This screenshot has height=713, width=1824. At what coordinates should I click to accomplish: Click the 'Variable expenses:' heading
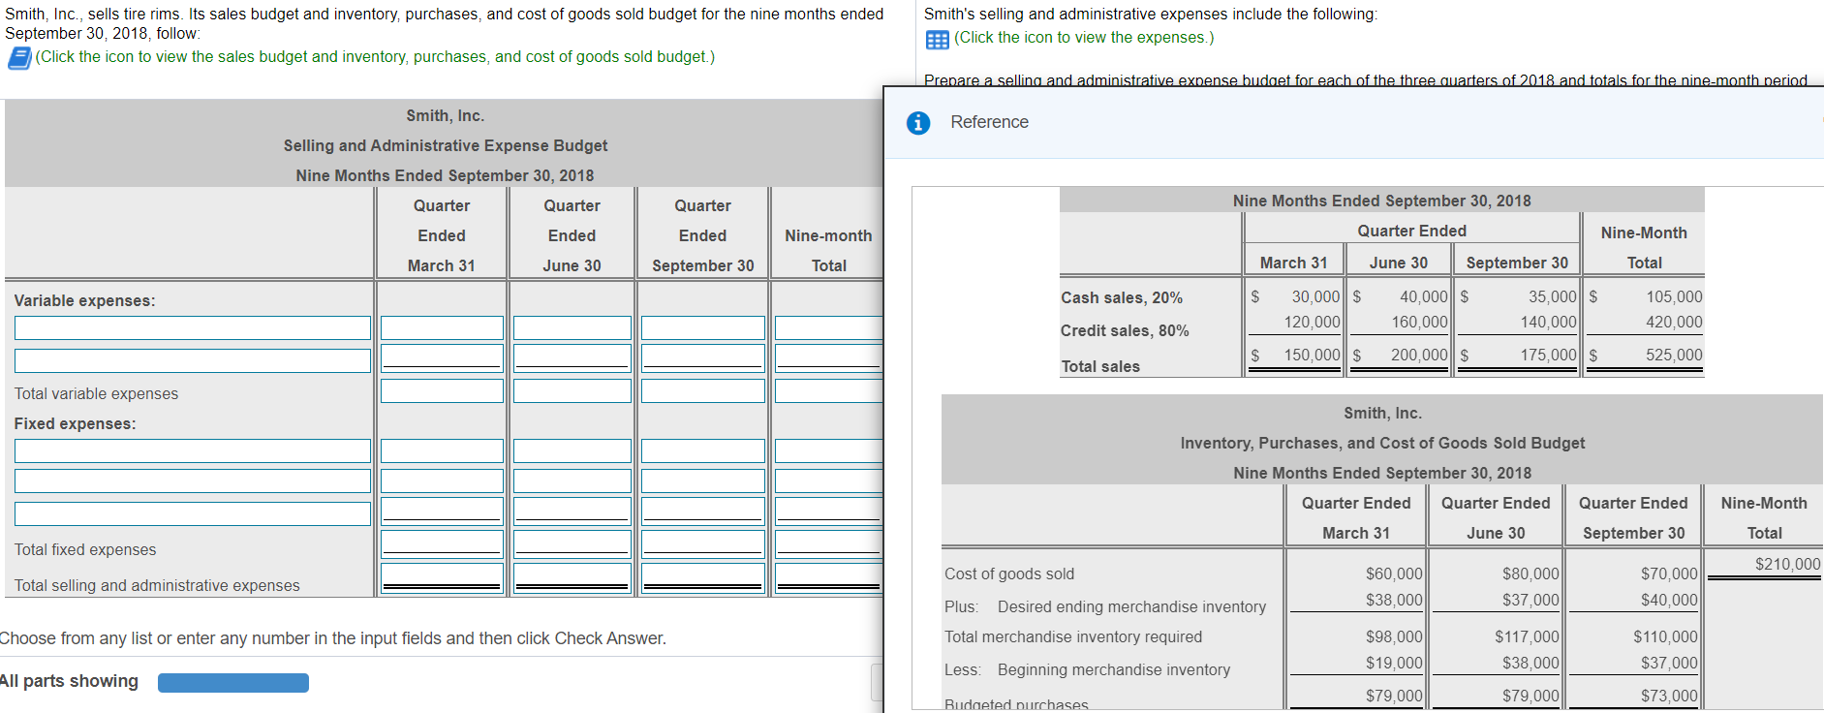[x=84, y=300]
